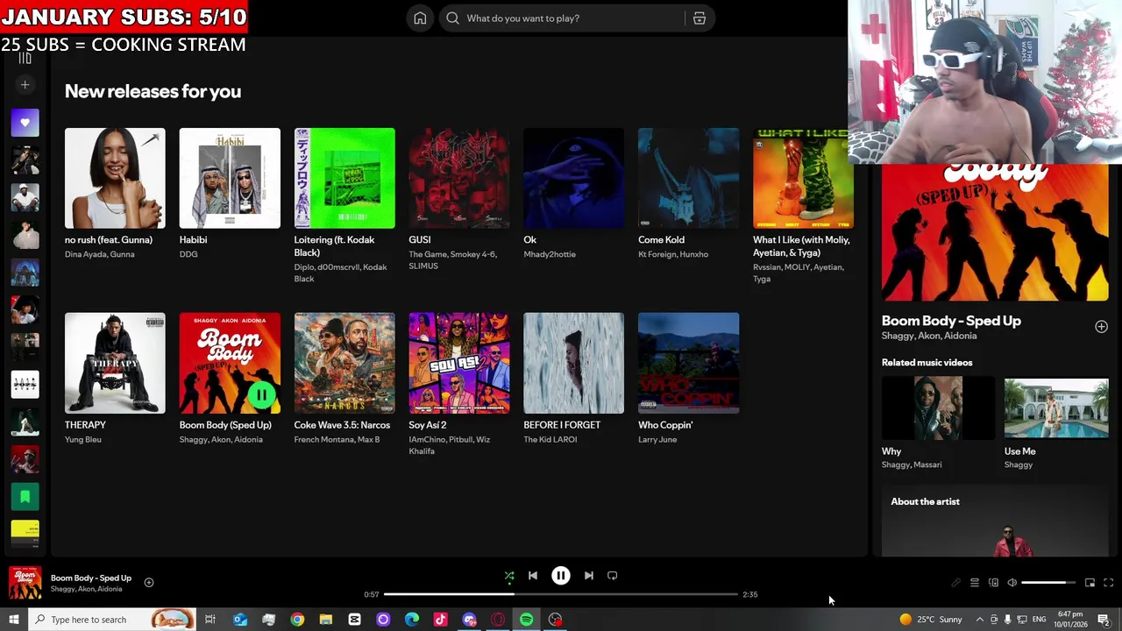Open the Who Coppin' cover
The width and height of the screenshot is (1122, 631).
[689, 363]
